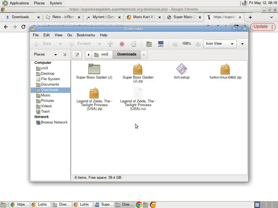The width and height of the screenshot is (278, 208).
Task: Select Videos in the sidebar
Action: tap(50, 106)
